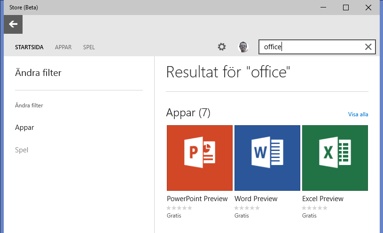Switch to the STARTSIDA tab
This screenshot has height=233, width=383.
29,47
